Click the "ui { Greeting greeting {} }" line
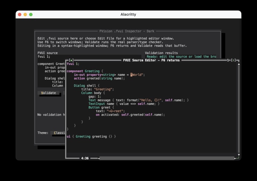This screenshot has height=181, width=257. coord(91,137)
